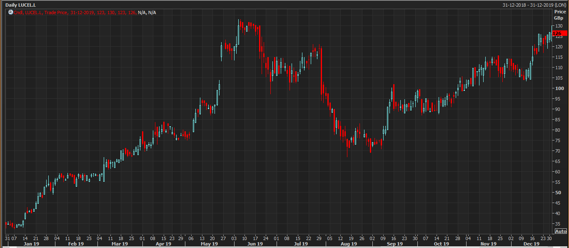Select the 'Jun 19' month label
569x248 pixels.
pos(255,244)
